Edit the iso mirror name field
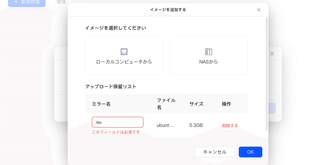This screenshot has width=315, height=165. click(117, 122)
